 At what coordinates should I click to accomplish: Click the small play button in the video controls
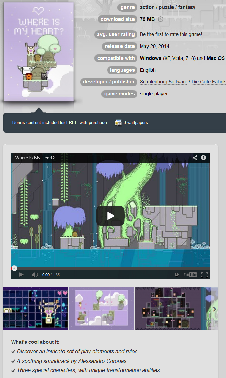tap(21, 275)
